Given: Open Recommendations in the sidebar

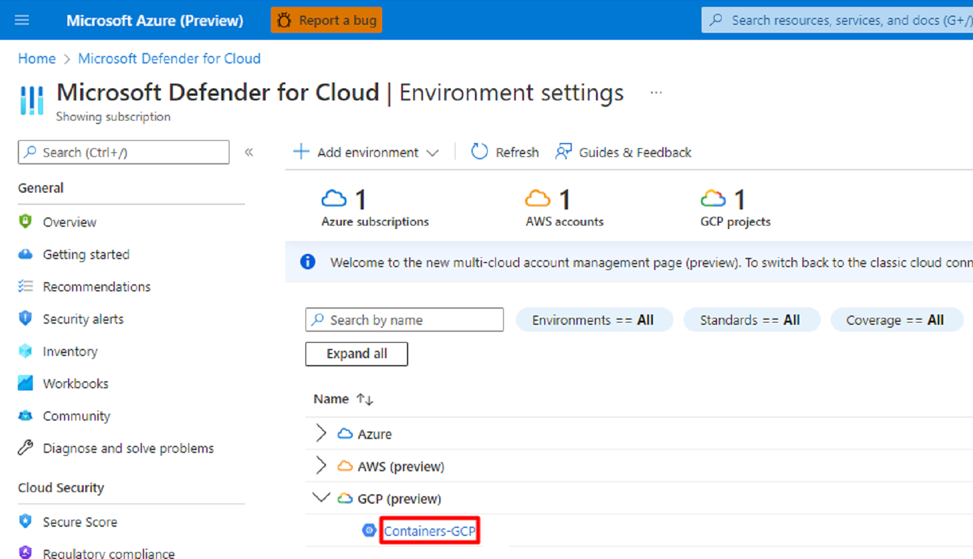Looking at the screenshot, I should click(96, 287).
